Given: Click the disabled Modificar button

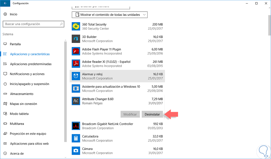Looking at the screenshot, I should coord(130,114).
